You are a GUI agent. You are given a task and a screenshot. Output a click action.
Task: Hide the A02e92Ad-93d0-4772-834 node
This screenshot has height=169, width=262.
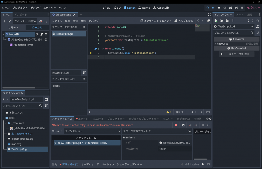coord(46,40)
